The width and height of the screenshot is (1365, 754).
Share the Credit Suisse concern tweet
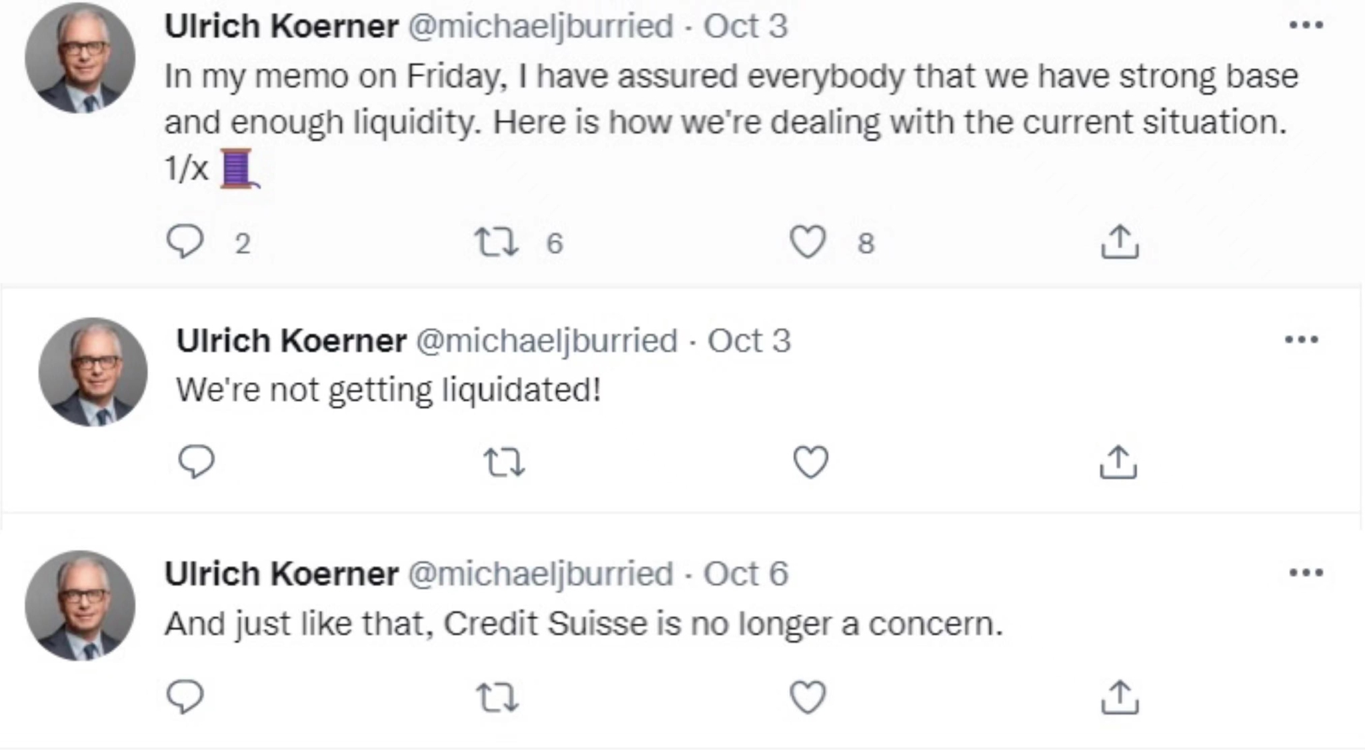1119,697
